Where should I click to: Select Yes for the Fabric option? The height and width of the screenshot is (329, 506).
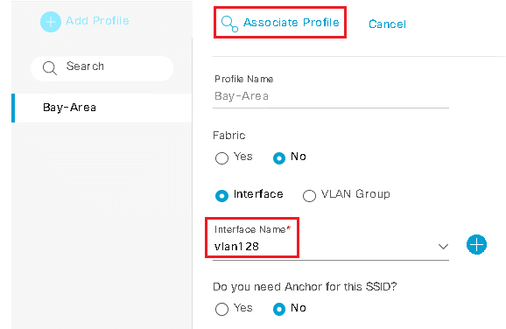(221, 158)
